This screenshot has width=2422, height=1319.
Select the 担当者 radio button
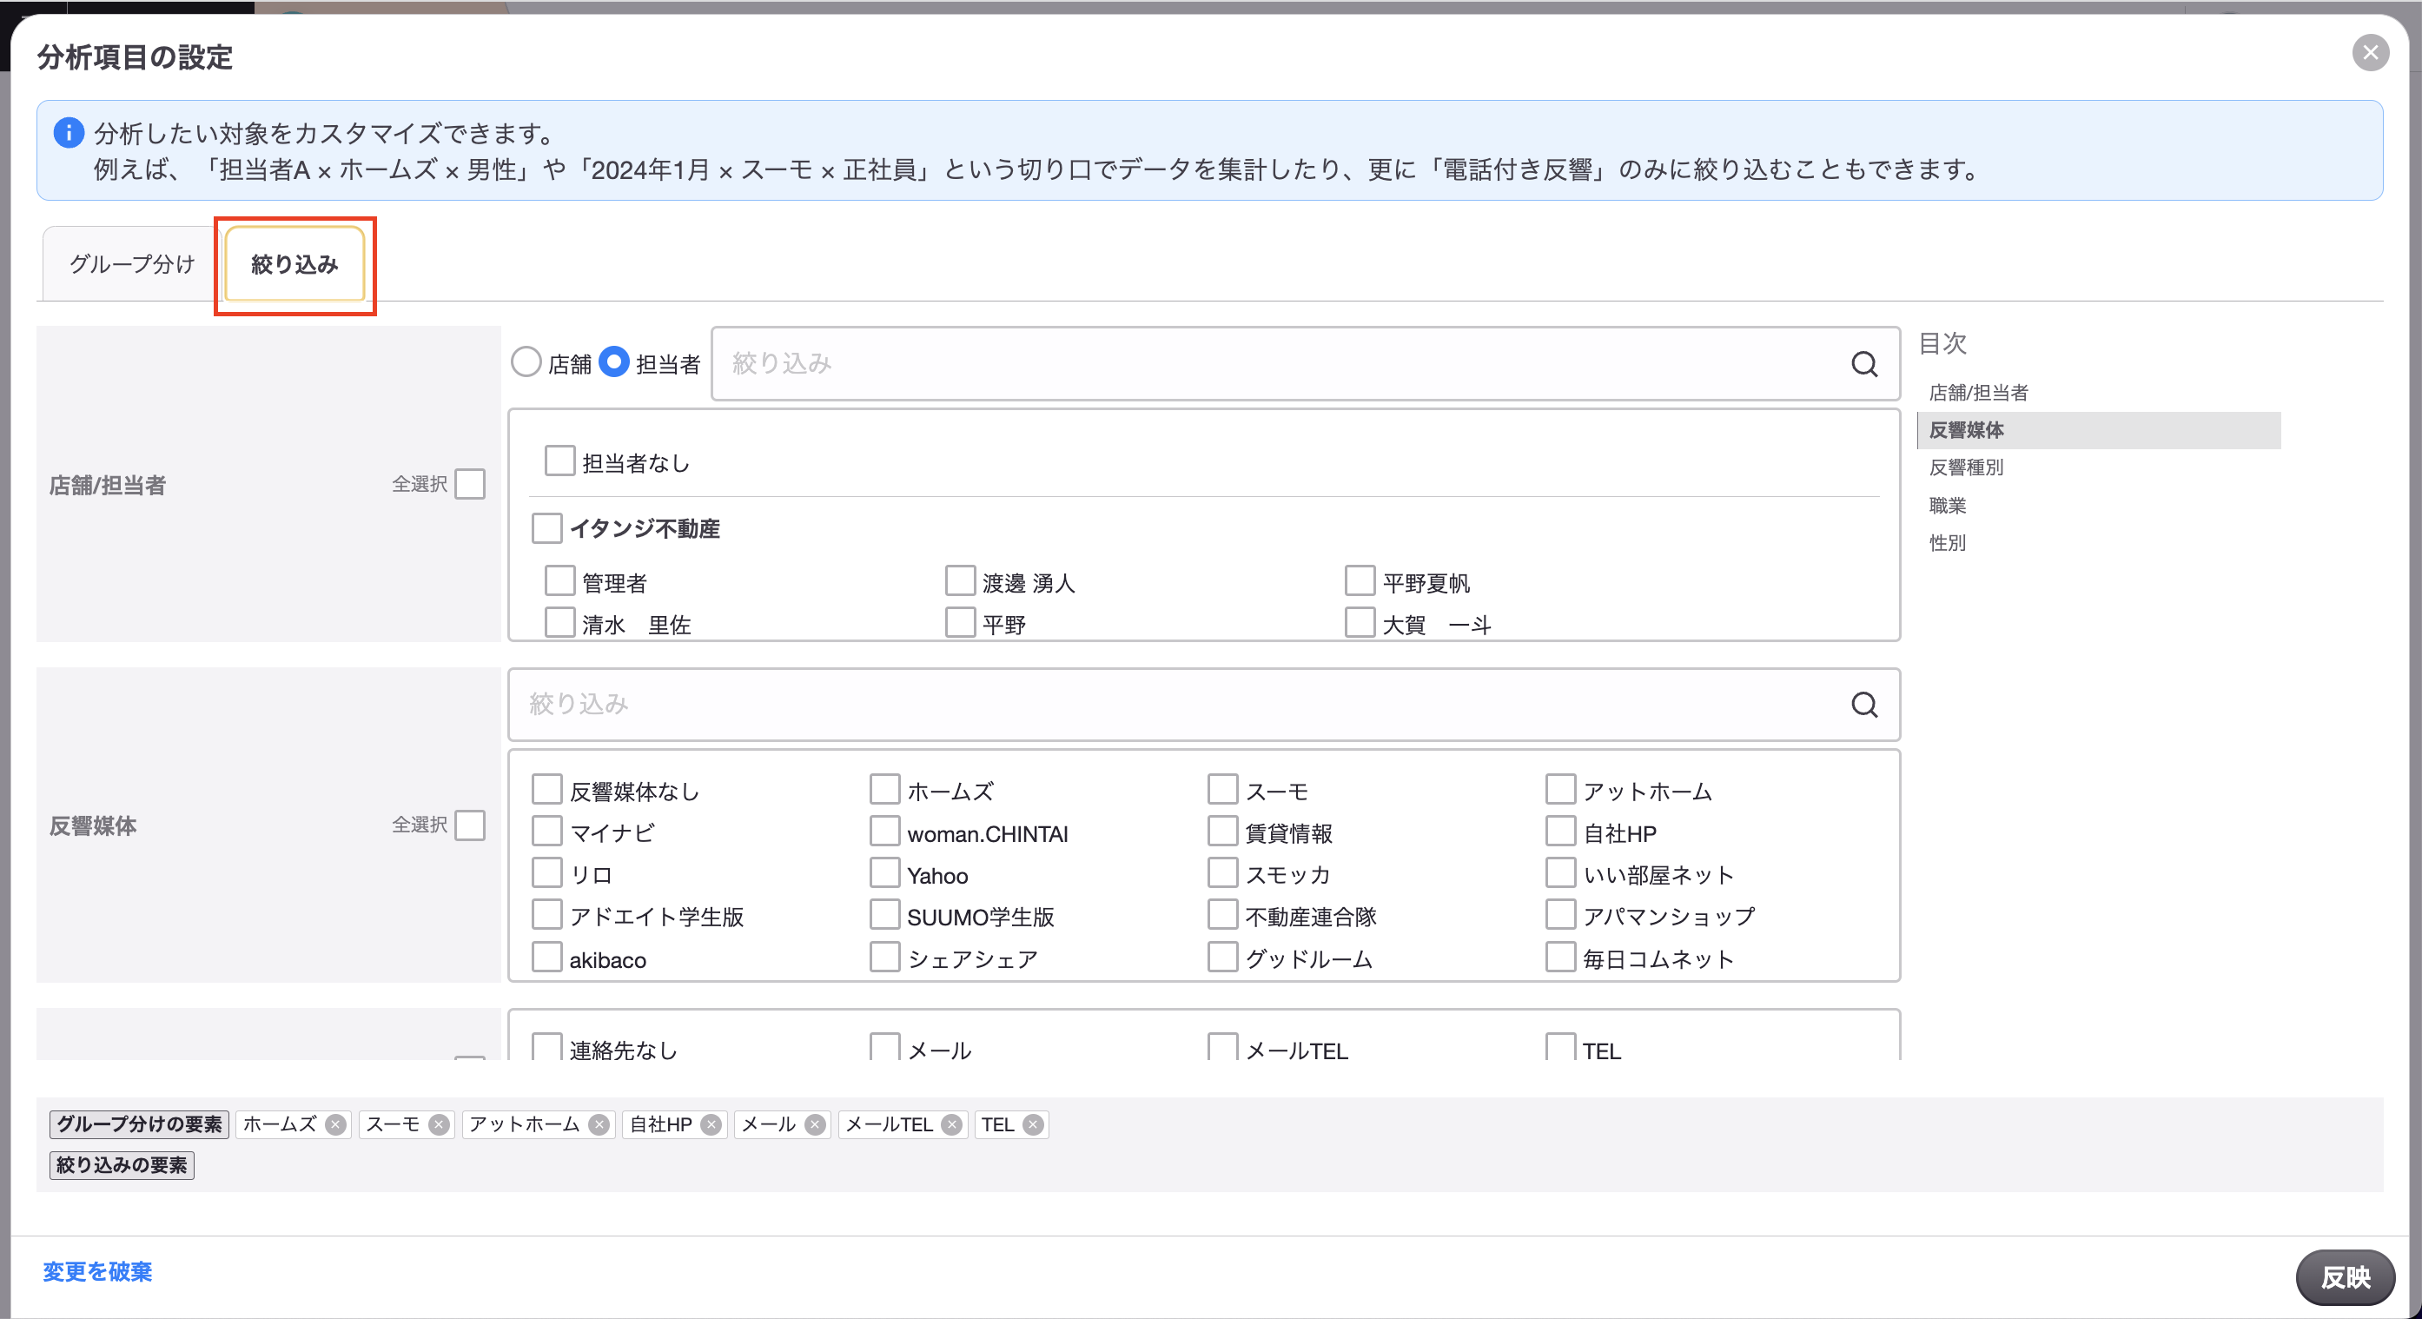click(614, 362)
